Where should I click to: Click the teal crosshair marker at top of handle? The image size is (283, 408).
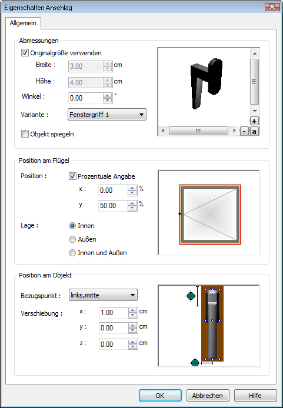191,296
